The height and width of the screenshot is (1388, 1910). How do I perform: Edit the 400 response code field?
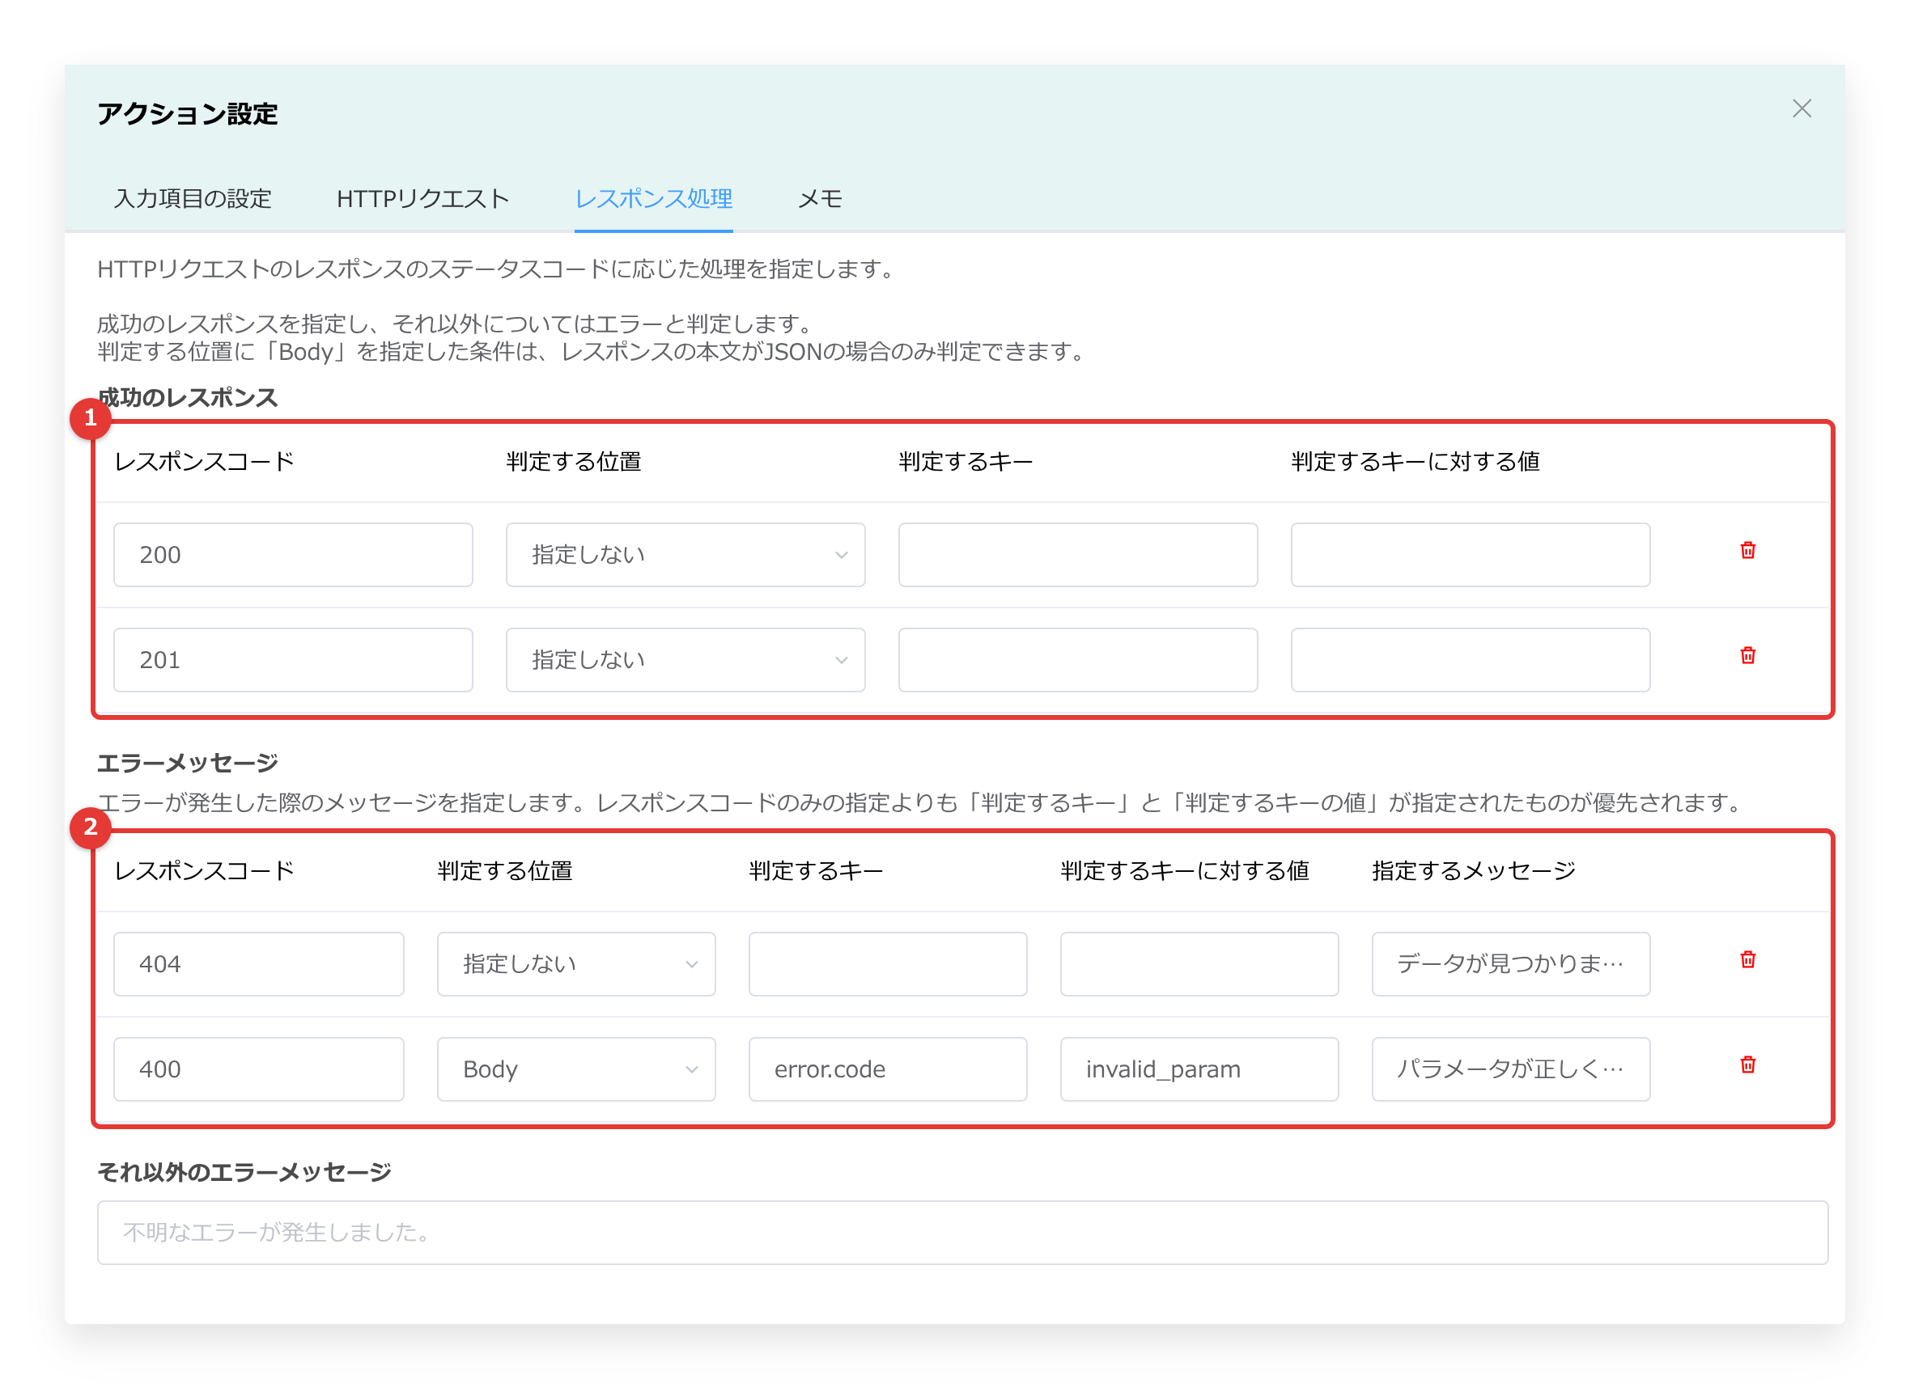pos(258,1069)
